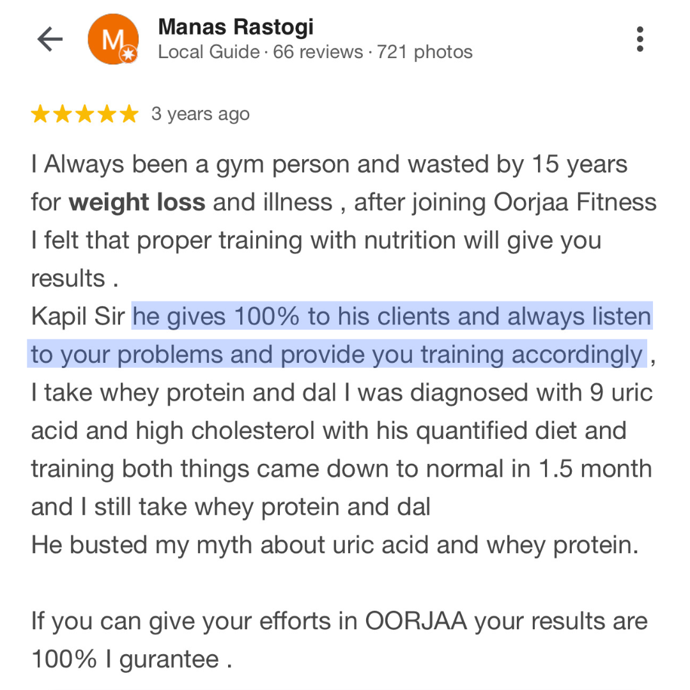Open Manas Rastogi's profile name
690x690 pixels.
[236, 27]
